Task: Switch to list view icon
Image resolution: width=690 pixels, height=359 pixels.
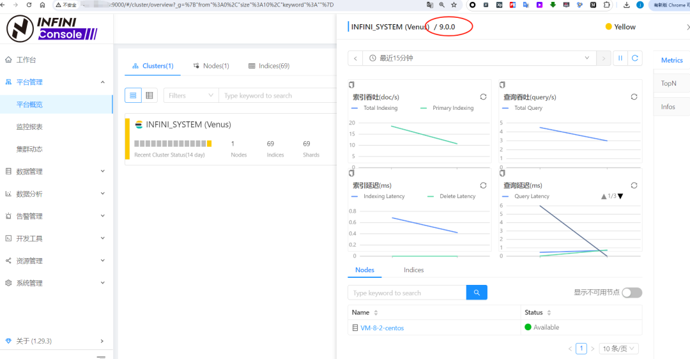Action: tap(133, 95)
